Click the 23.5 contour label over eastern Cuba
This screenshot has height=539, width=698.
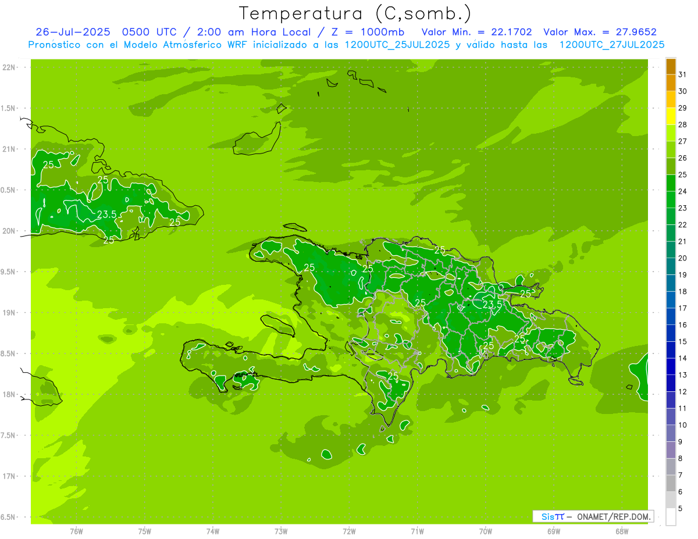pyautogui.click(x=106, y=215)
